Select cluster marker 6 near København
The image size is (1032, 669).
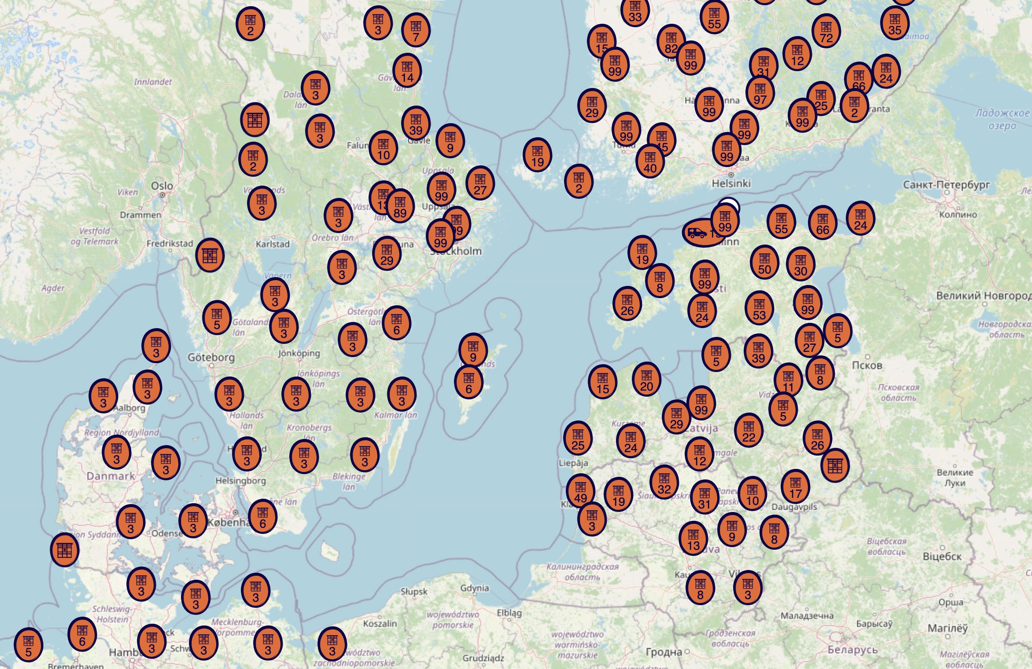(x=262, y=516)
